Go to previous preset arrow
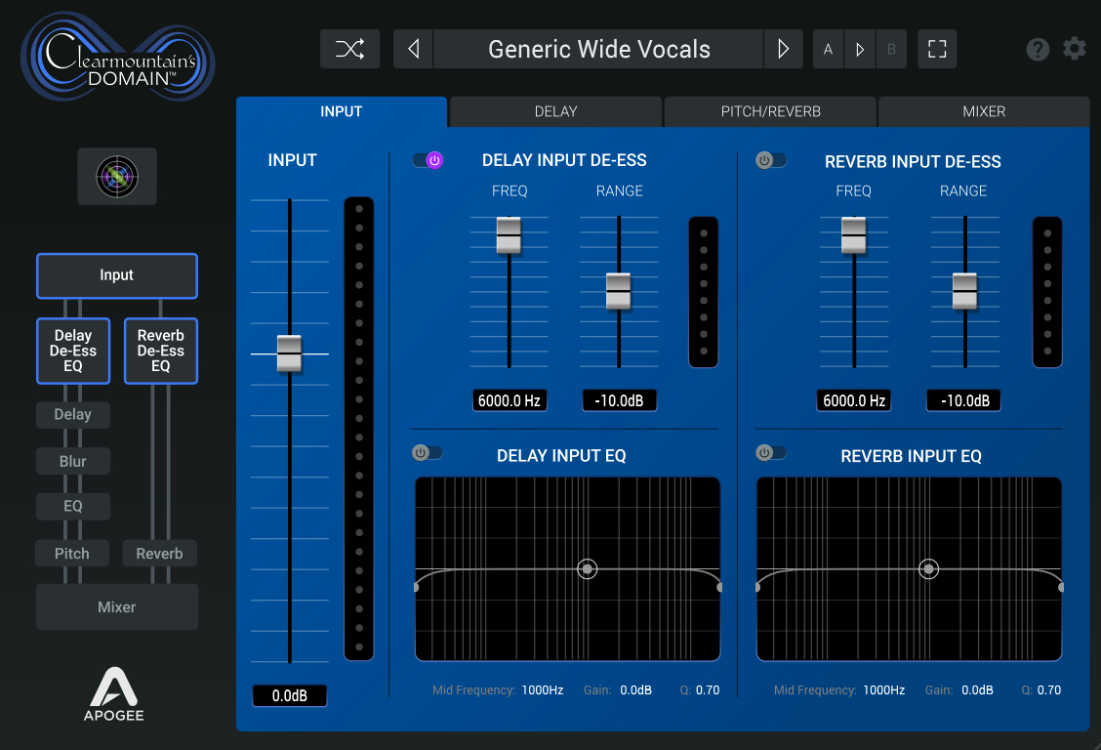This screenshot has width=1101, height=750. 414,49
